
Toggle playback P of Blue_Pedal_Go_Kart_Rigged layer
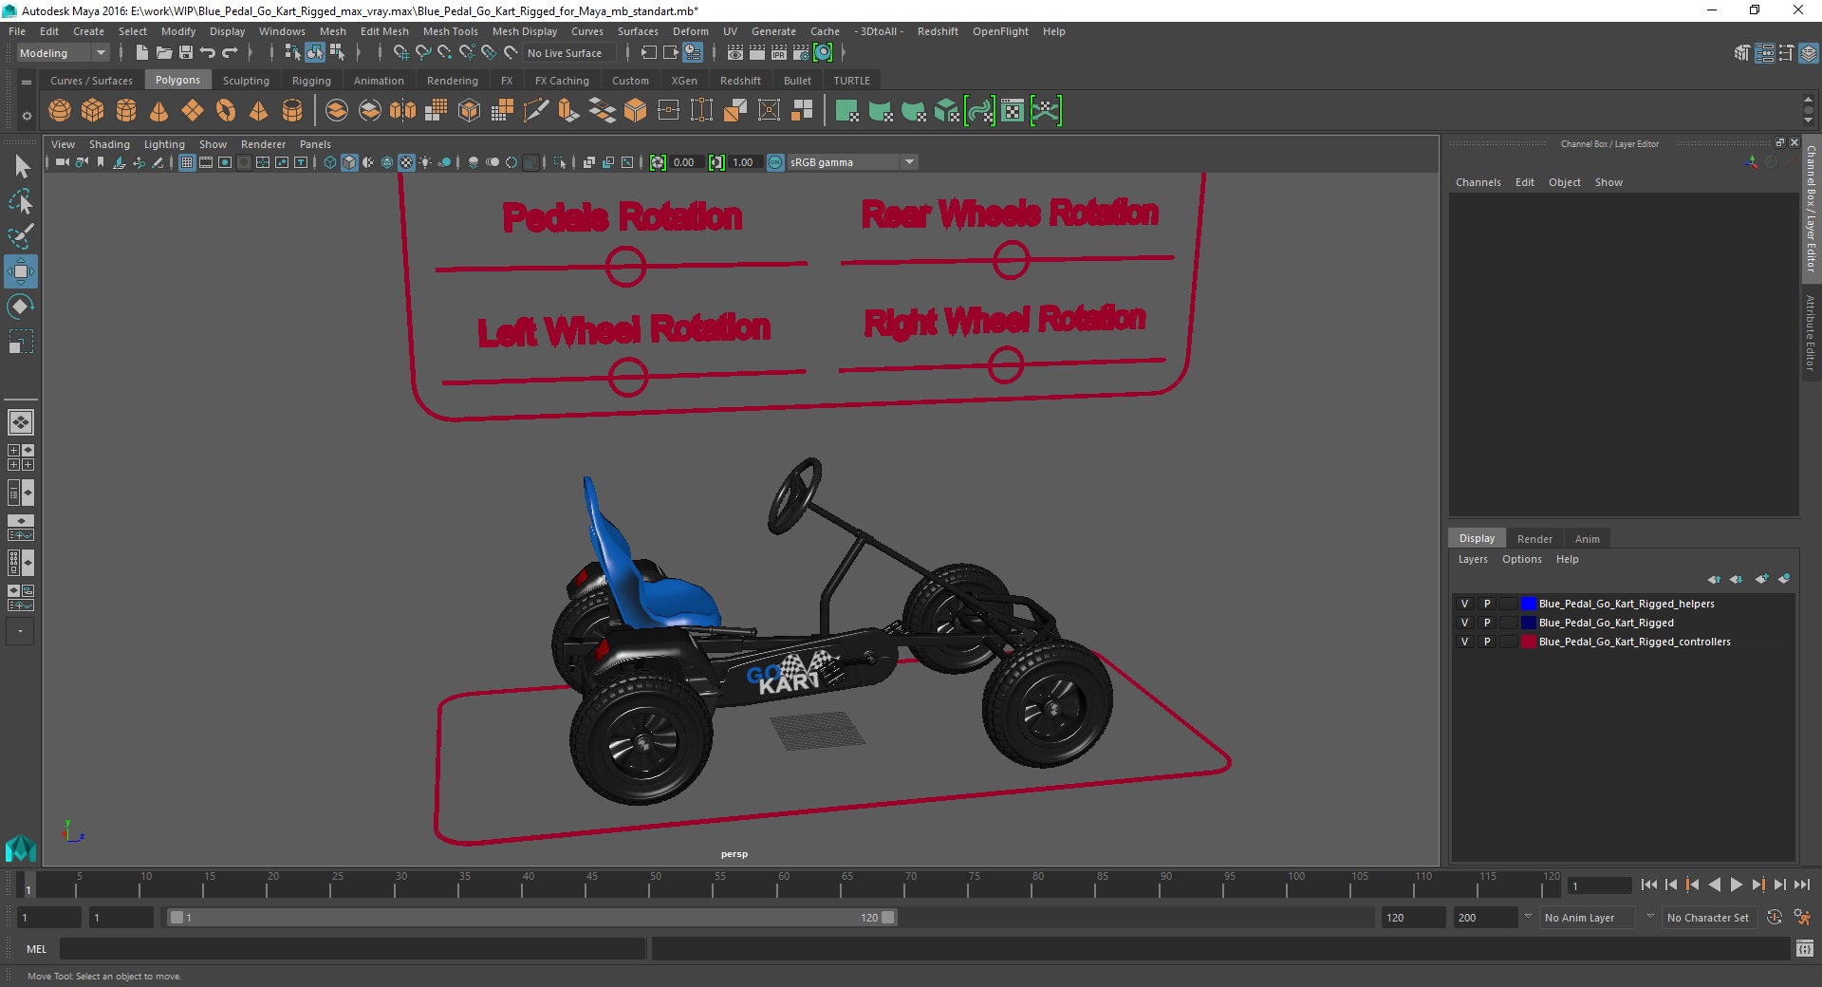click(1487, 623)
